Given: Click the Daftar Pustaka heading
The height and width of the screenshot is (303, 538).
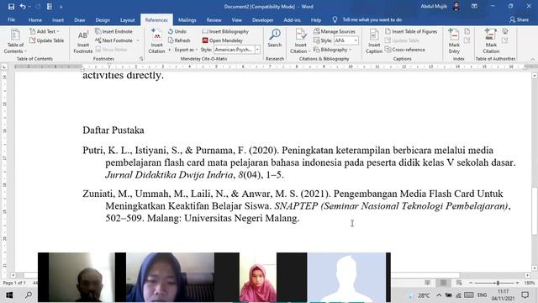Looking at the screenshot, I should tap(113, 130).
